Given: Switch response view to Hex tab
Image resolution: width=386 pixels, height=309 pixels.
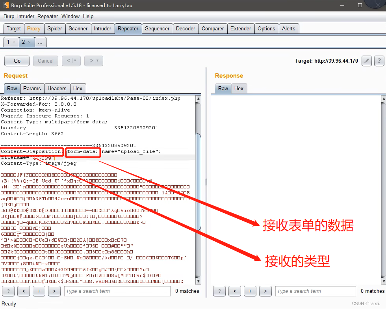Looking at the screenshot, I should pyautogui.click(x=239, y=88).
